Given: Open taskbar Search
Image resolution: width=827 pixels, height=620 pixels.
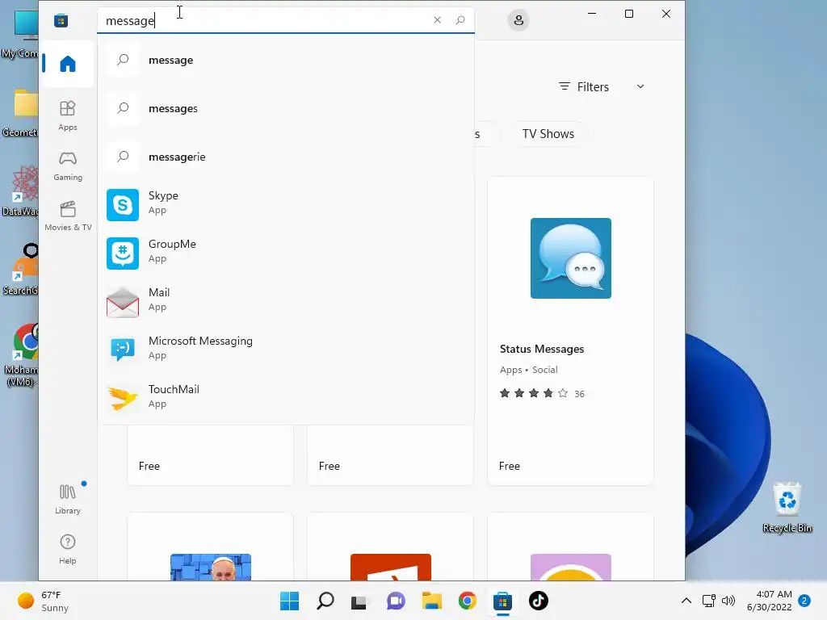Looking at the screenshot, I should pyautogui.click(x=325, y=601).
